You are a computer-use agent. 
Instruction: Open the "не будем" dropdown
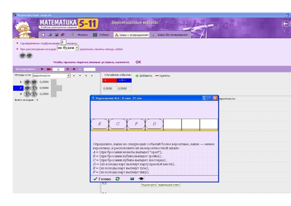pyautogui.click(x=77, y=48)
